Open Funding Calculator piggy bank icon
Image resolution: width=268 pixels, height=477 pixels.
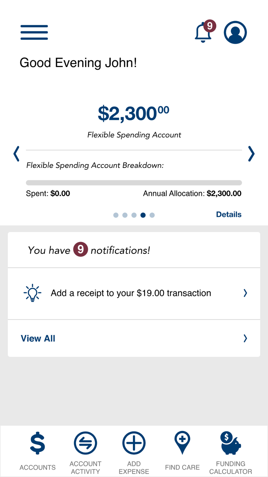pyautogui.click(x=230, y=443)
